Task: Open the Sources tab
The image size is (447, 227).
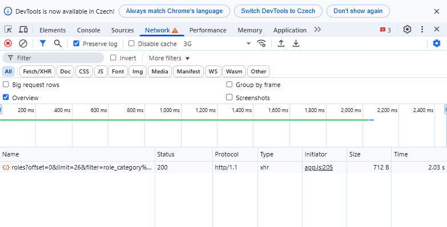Action: point(123,30)
